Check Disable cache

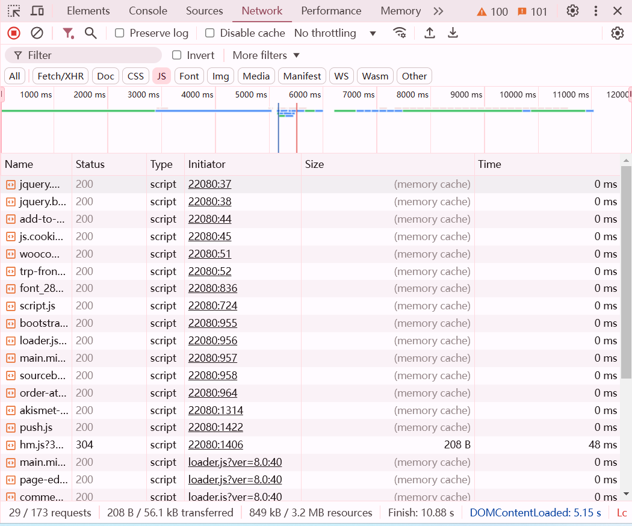click(209, 33)
